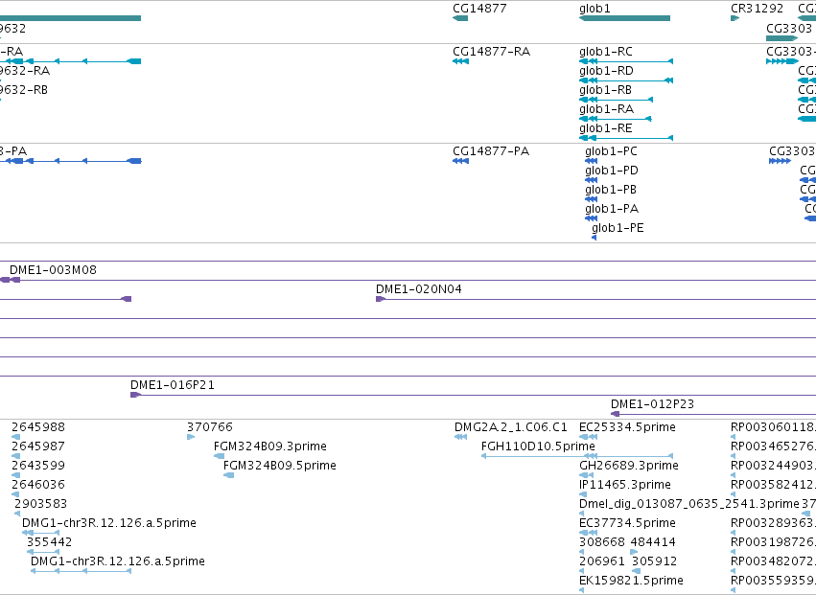816x595 pixels.
Task: Select GH26689.3prime EST
Action: coord(629,466)
